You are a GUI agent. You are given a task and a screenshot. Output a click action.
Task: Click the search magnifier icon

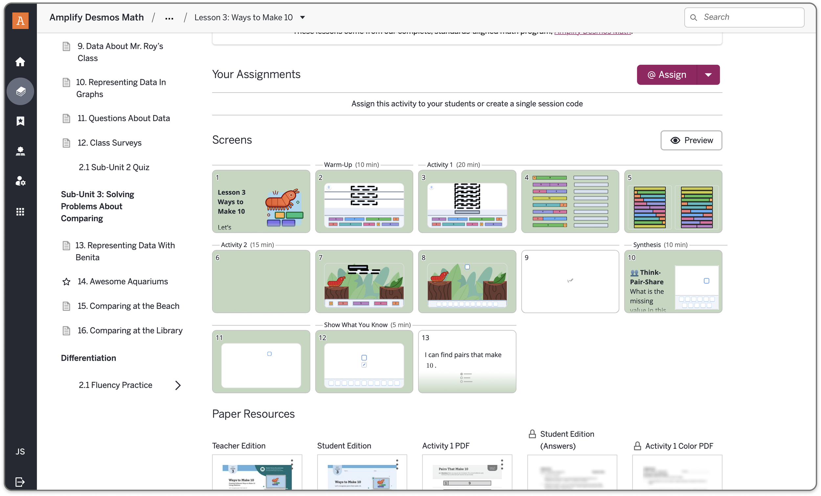[693, 17]
